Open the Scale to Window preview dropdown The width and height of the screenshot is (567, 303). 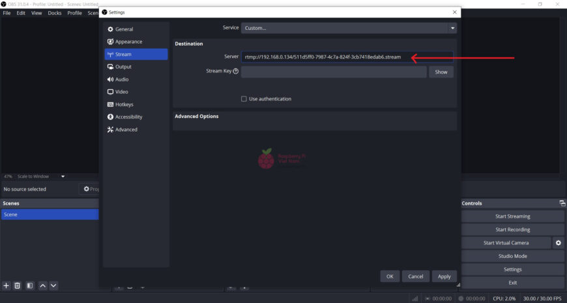[x=63, y=177]
